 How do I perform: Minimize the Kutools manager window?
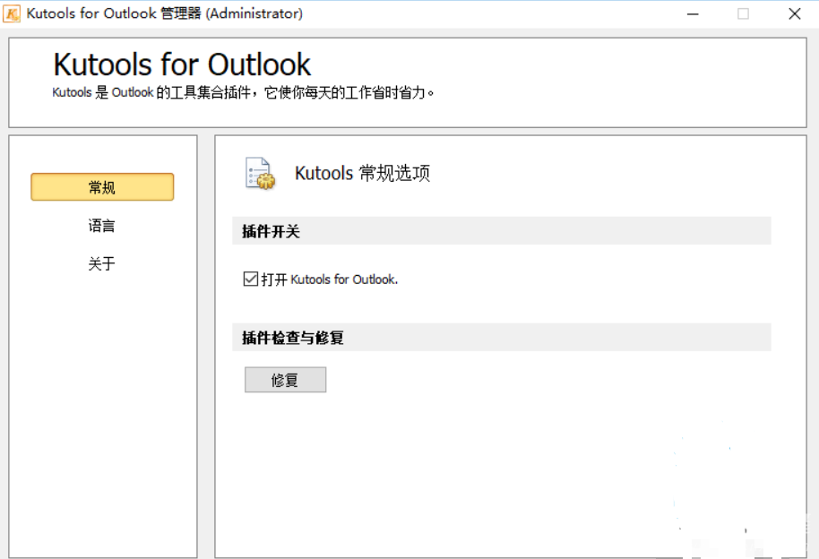tap(693, 14)
